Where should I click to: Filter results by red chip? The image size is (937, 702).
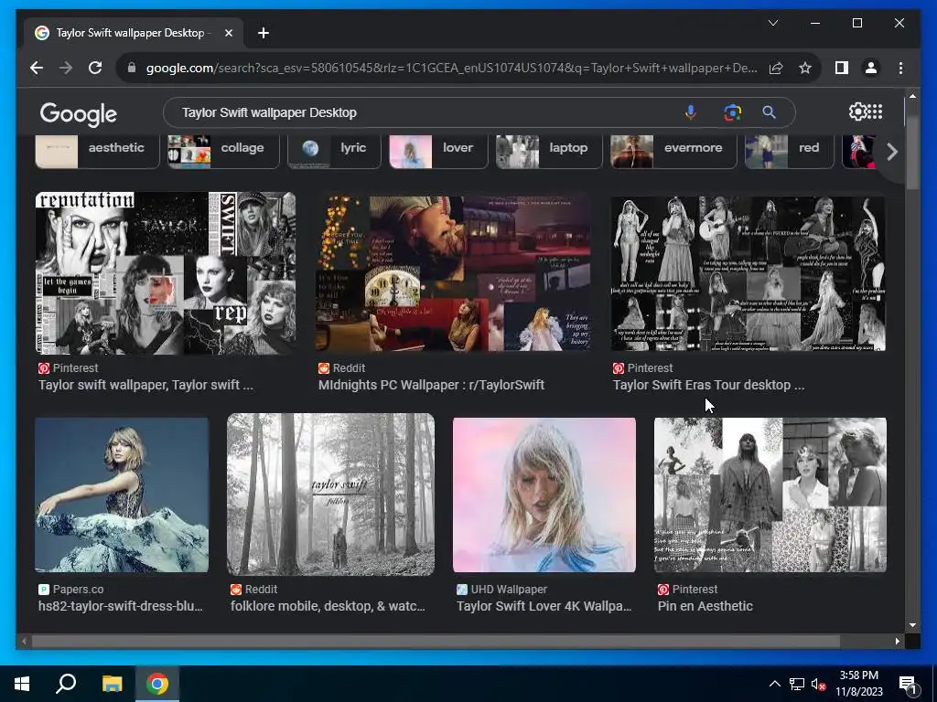789,152
